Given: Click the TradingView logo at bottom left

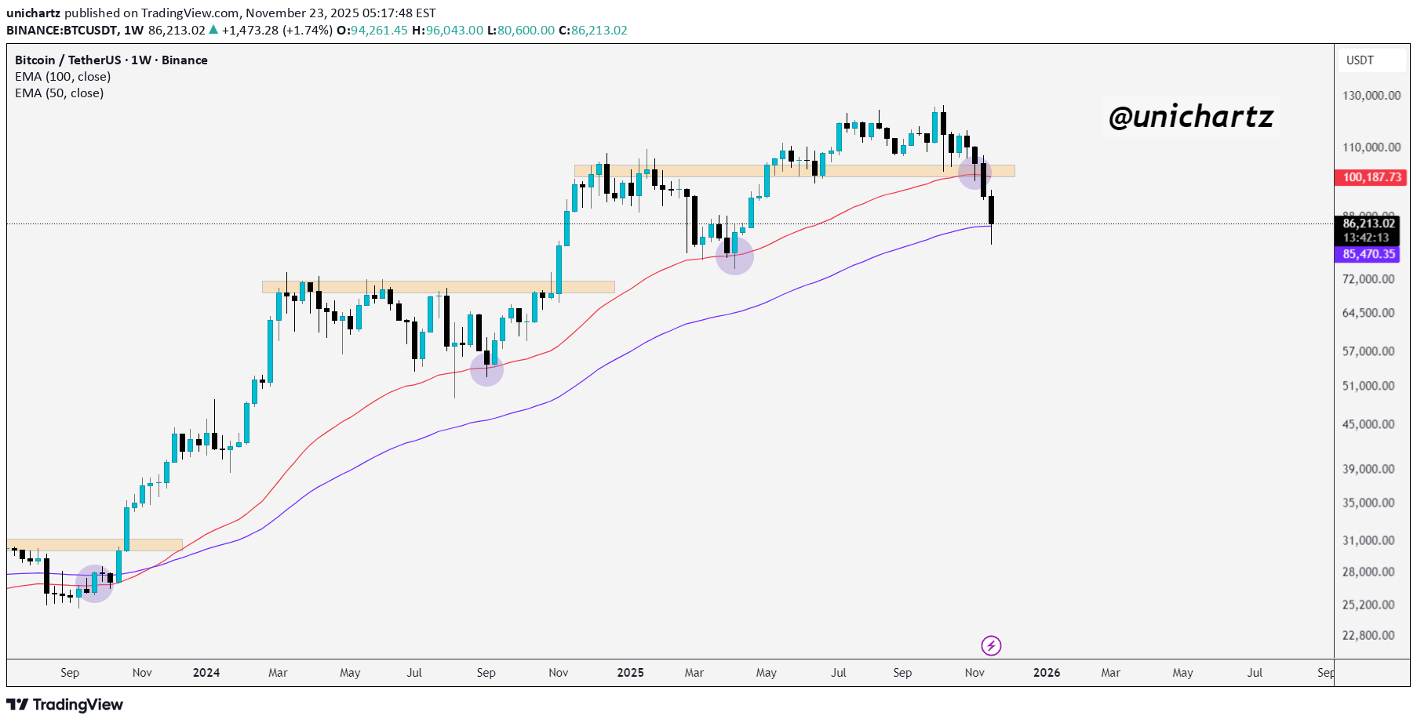Looking at the screenshot, I should pyautogui.click(x=65, y=704).
